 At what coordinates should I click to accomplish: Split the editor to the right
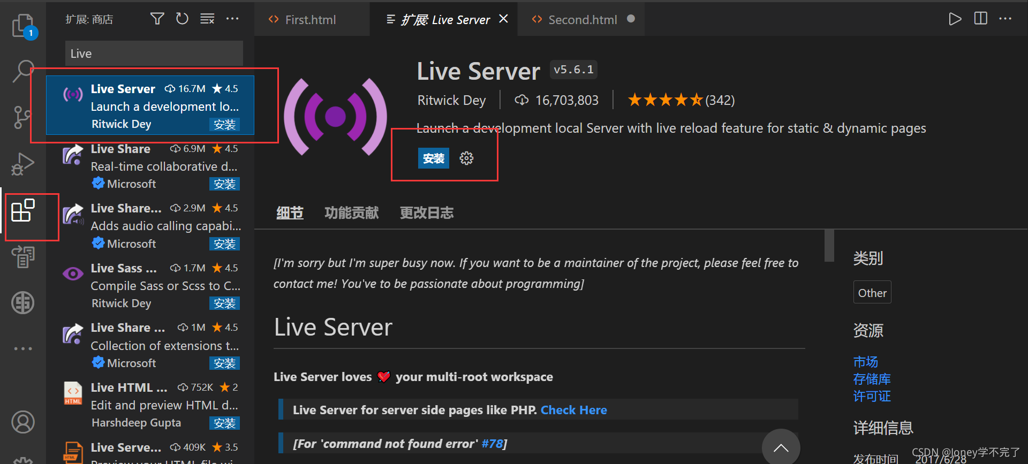click(x=981, y=19)
